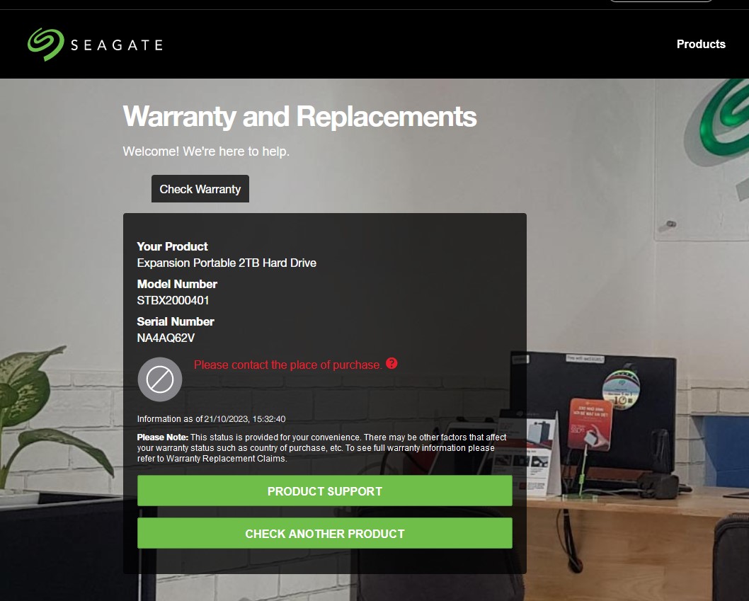Click the Warranty Replacement Claims text

(x=226, y=459)
